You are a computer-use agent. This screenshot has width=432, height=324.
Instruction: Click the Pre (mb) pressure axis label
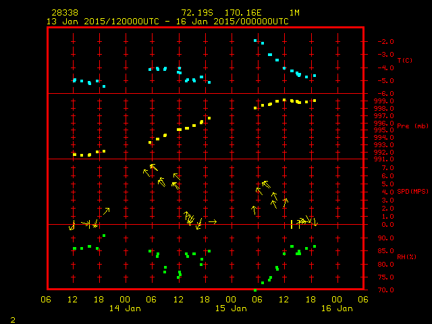point(412,126)
